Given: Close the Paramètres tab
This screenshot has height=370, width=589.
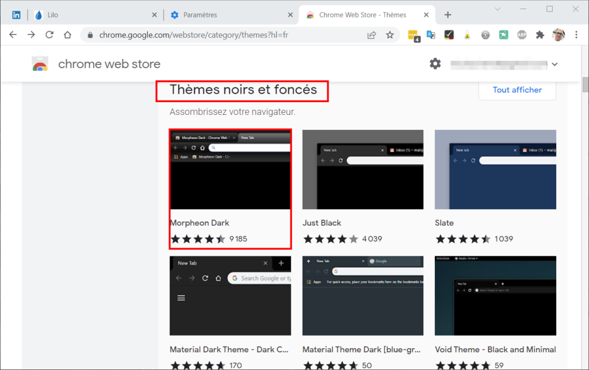Looking at the screenshot, I should [290, 15].
